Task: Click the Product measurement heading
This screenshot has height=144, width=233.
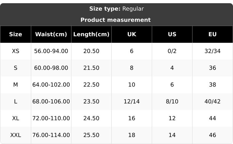Action: 116,20
